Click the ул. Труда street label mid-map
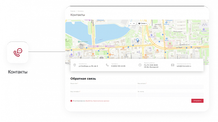The width and height of the screenshot is (218, 122). [102, 49]
